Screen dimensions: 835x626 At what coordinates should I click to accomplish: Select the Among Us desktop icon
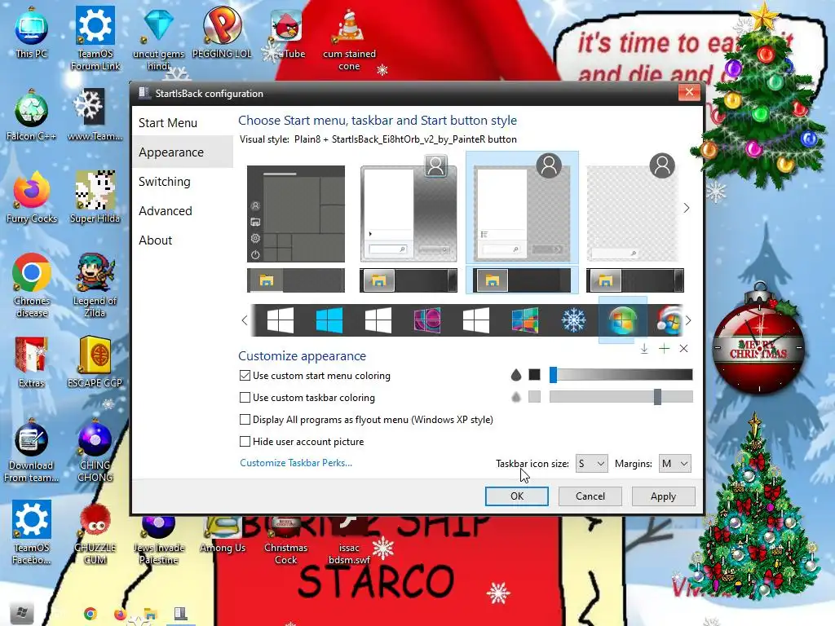223,535
